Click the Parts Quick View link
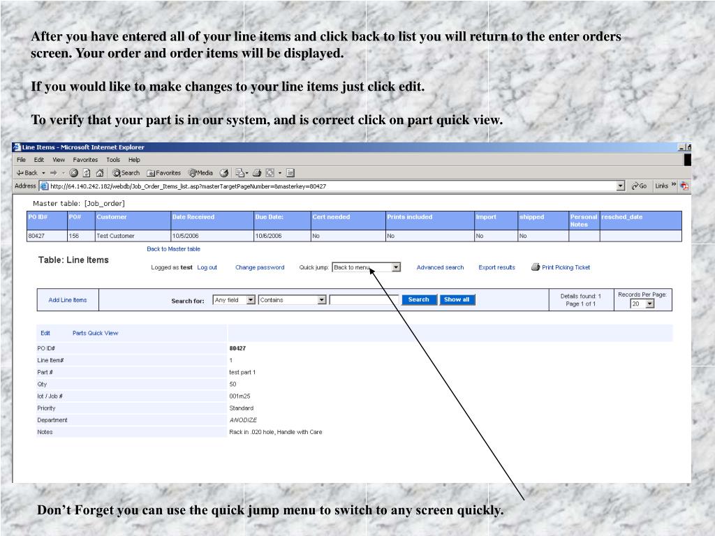The width and height of the screenshot is (715, 536). pos(95,333)
